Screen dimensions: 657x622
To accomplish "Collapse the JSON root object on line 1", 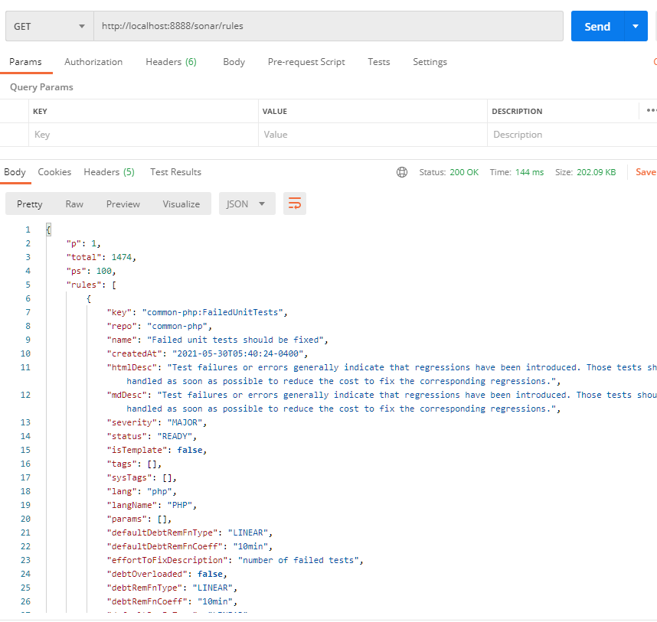I will [x=48, y=229].
